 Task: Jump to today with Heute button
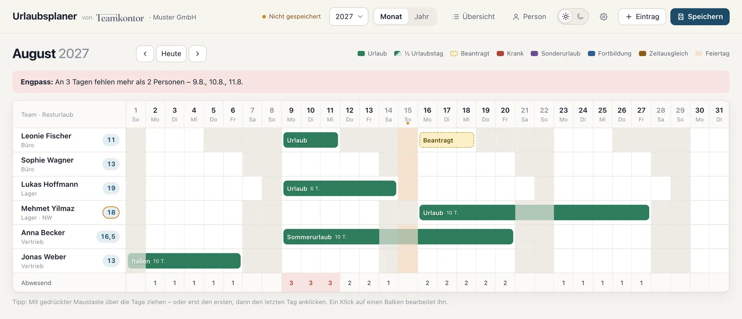pyautogui.click(x=171, y=54)
